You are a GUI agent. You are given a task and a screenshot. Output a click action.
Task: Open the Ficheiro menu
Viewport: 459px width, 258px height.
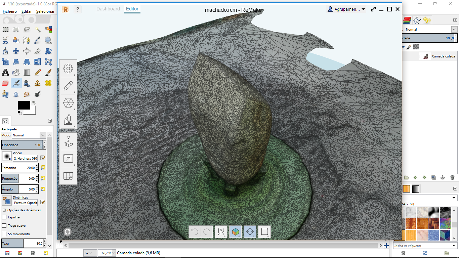pyautogui.click(x=10, y=11)
